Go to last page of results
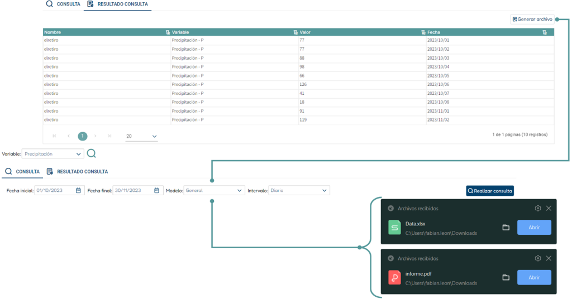 (x=109, y=136)
